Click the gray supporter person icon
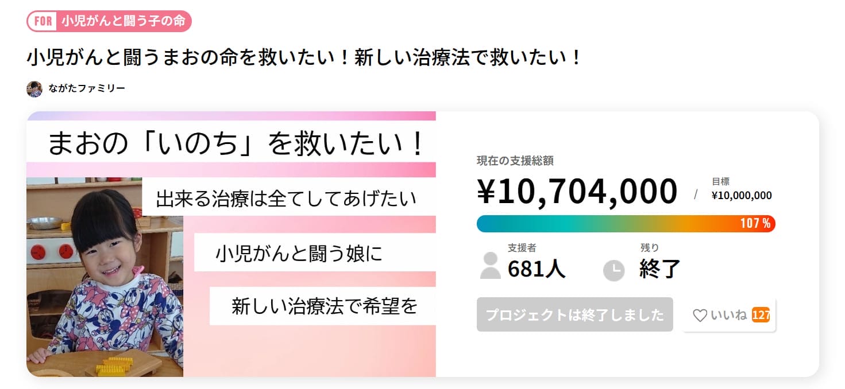The height and width of the screenshot is (389, 845). [x=490, y=266]
